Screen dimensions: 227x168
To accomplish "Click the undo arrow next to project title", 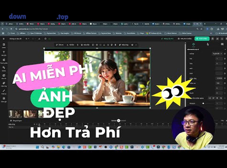I will pyautogui.click(x=26, y=39).
